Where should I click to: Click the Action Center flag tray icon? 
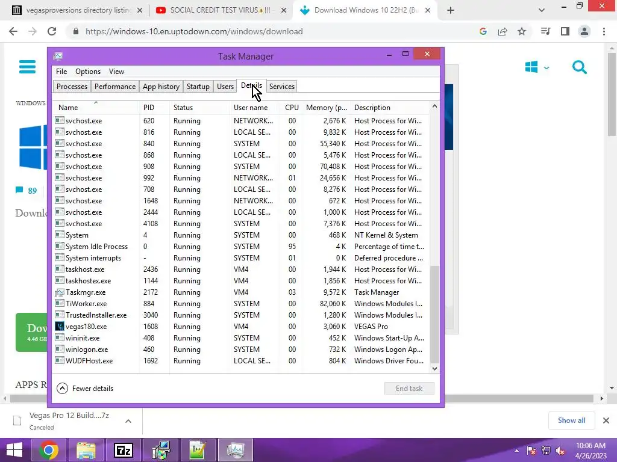(x=531, y=451)
